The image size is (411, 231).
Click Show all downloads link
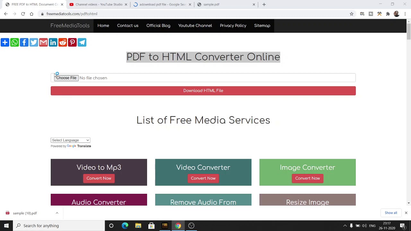pos(391,213)
